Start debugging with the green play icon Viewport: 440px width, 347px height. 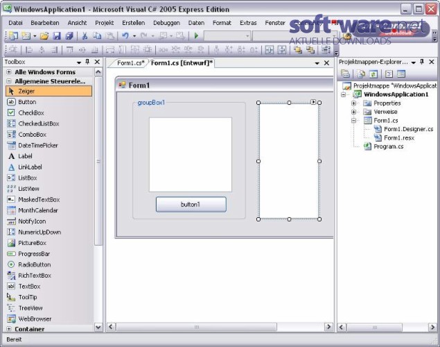point(196,36)
